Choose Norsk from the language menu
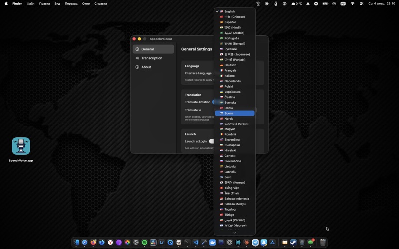 pos(235,119)
